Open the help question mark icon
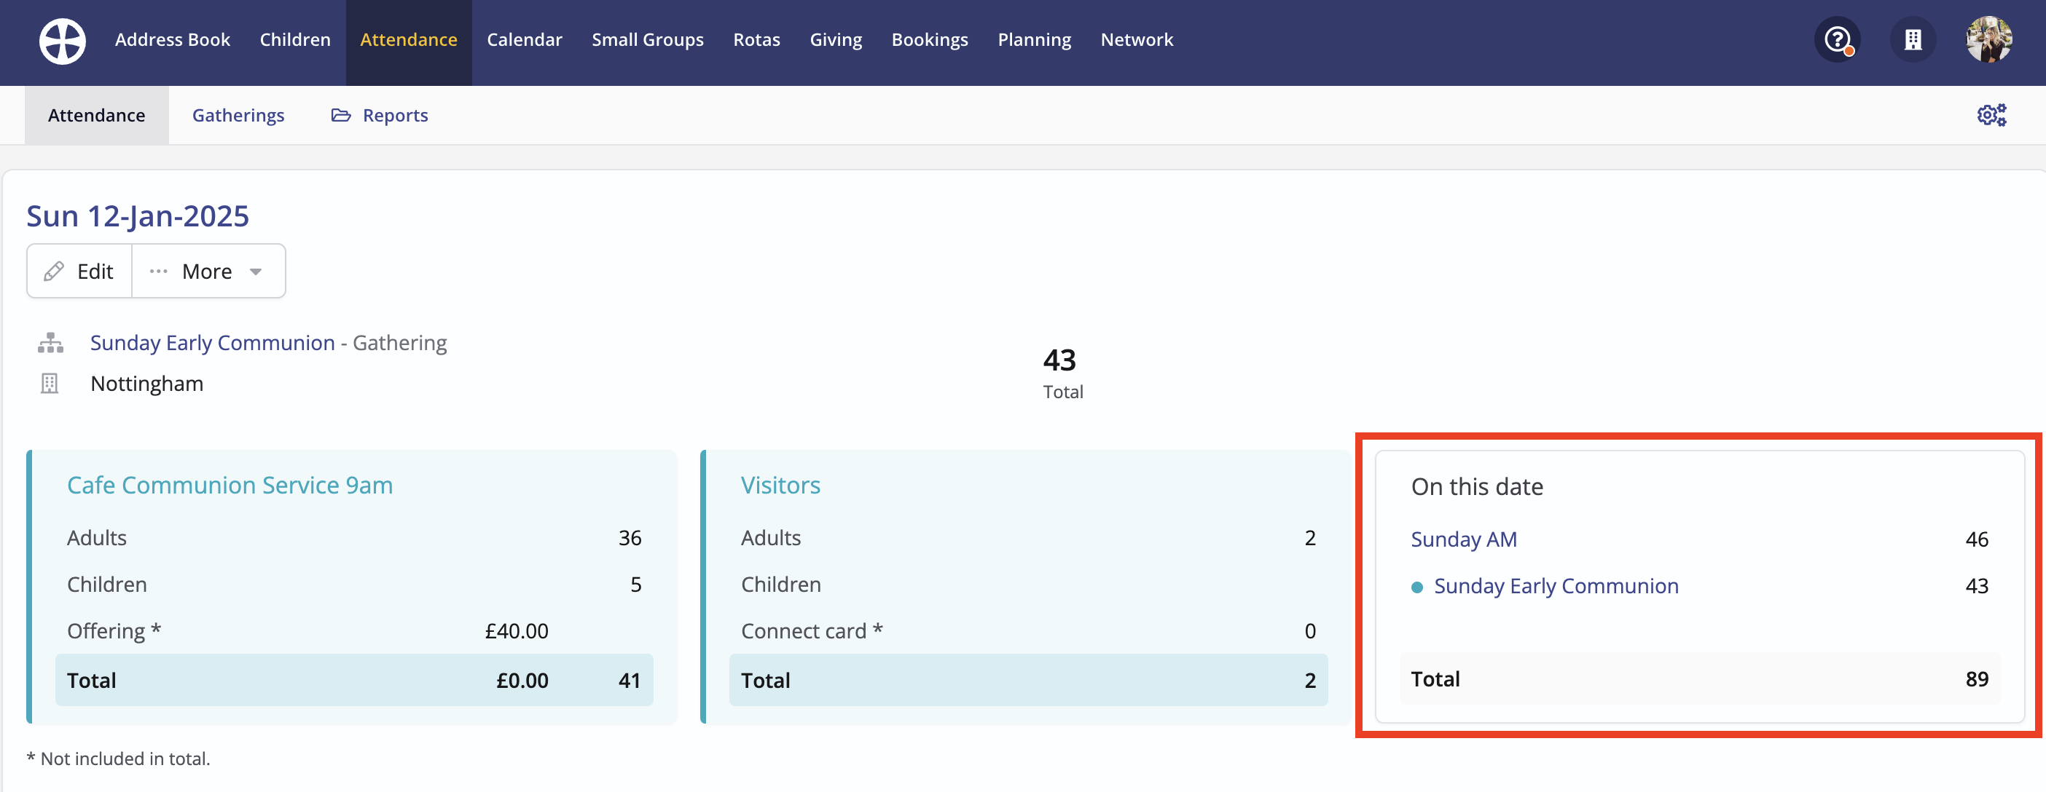 (x=1837, y=40)
